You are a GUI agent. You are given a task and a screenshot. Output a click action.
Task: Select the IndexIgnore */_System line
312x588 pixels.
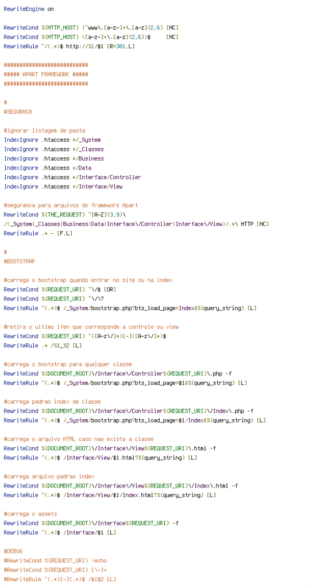click(52, 140)
